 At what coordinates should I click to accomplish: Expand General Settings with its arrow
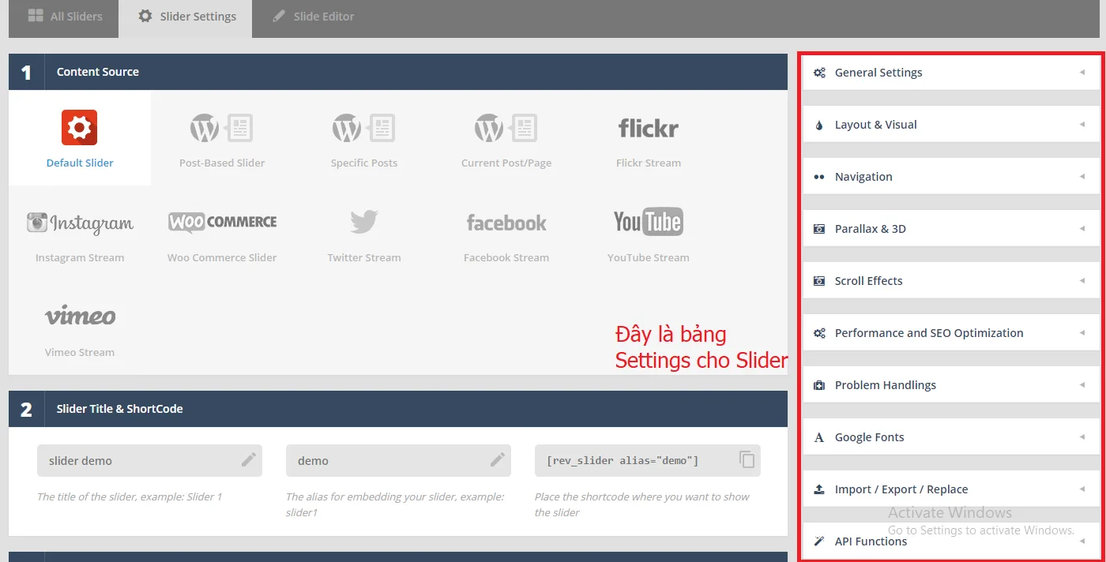coord(1082,73)
